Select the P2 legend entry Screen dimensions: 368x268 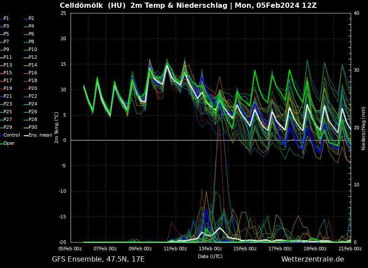click(x=31, y=19)
